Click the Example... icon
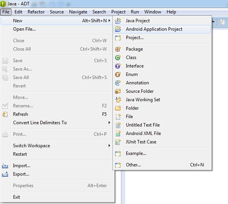 point(118,153)
